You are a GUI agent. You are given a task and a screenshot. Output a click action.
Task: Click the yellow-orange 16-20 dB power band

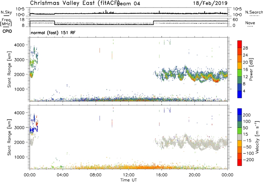[x=240, y=65]
